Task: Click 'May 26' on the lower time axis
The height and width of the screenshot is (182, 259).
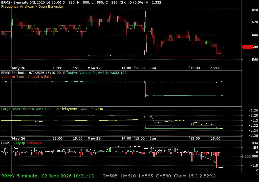Action: [19, 139]
